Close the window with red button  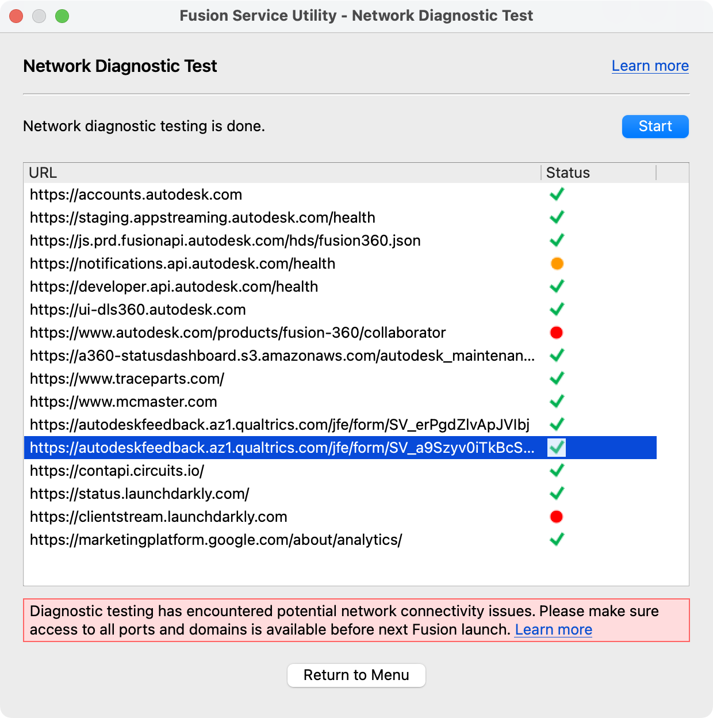[x=16, y=16]
